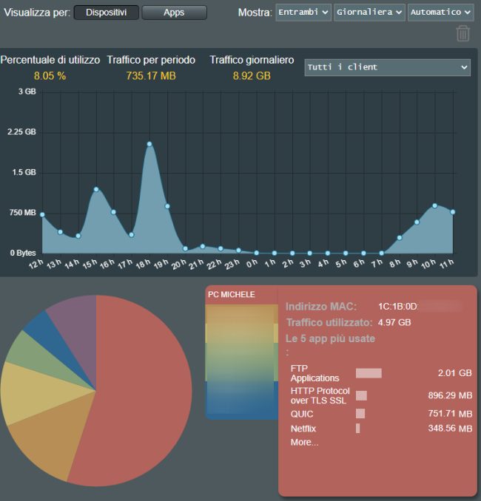Click the 12h data point on chart
Viewport: 481px width, 501px height.
pyautogui.click(x=42, y=214)
